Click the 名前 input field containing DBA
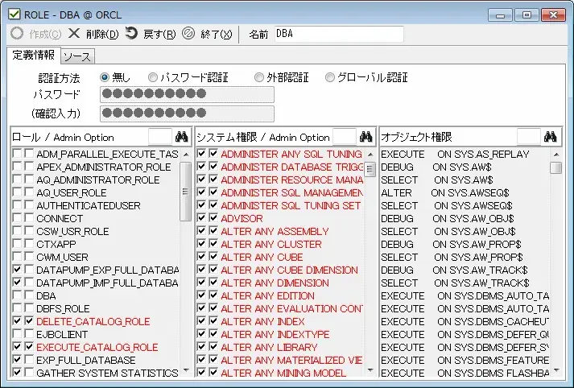 [337, 34]
